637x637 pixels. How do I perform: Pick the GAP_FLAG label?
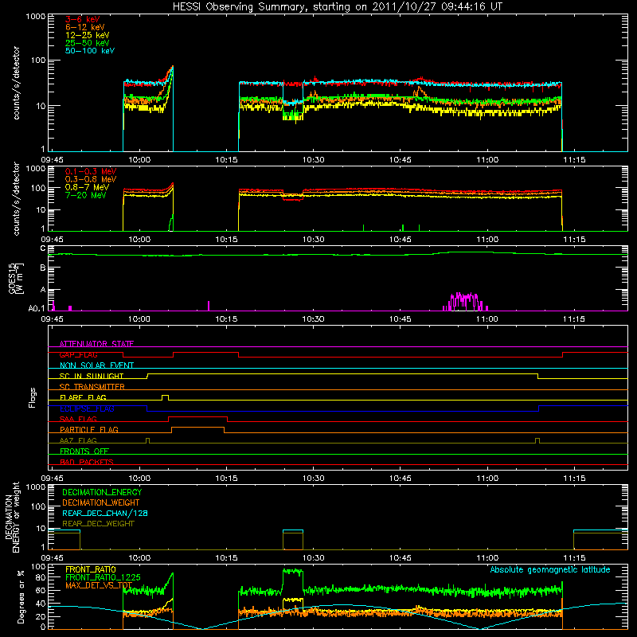(78, 354)
